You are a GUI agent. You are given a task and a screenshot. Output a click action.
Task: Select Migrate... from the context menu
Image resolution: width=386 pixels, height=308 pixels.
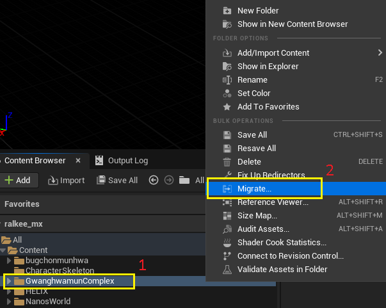[254, 189]
